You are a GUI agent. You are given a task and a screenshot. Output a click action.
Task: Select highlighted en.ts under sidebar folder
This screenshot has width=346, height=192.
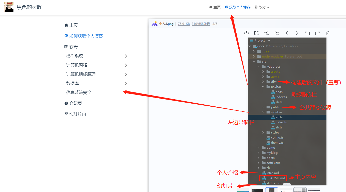[x=277, y=117]
